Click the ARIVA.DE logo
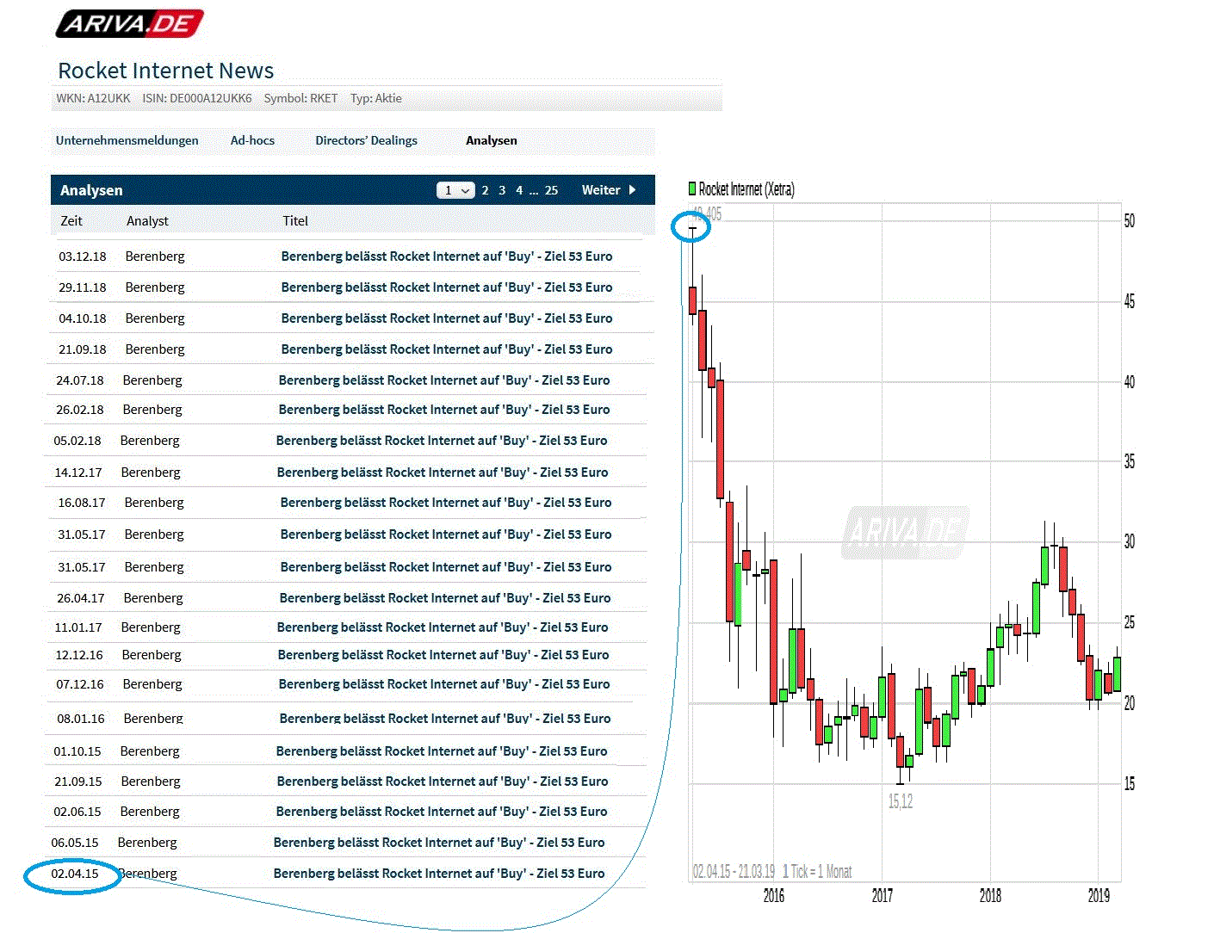Screen dimensions: 1214x933 coord(129,23)
